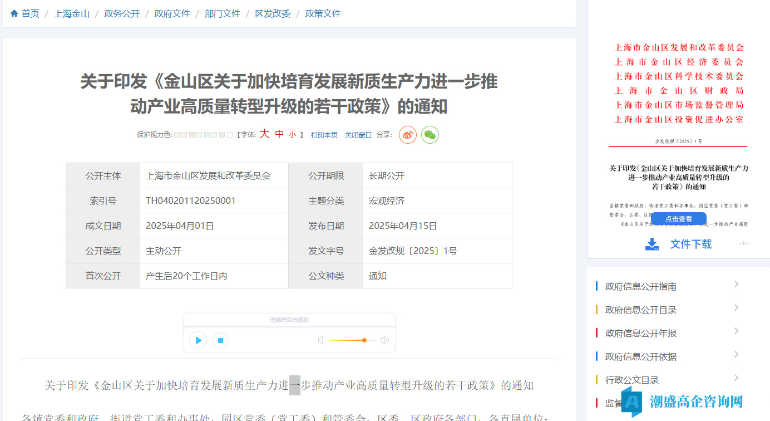Click the file download icon
The width and height of the screenshot is (770, 421).
651,244
